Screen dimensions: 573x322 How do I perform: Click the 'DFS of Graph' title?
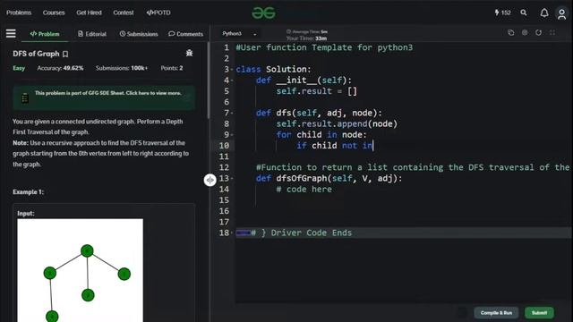(x=36, y=54)
